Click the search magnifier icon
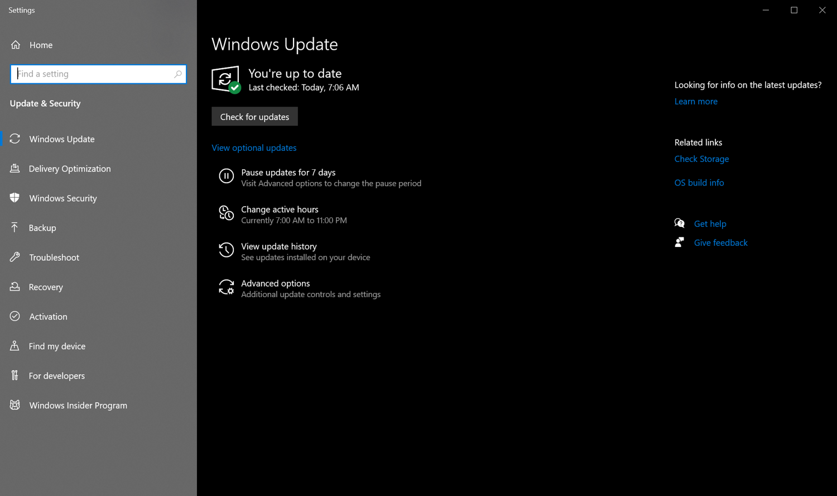Viewport: 837px width, 496px height. point(177,74)
